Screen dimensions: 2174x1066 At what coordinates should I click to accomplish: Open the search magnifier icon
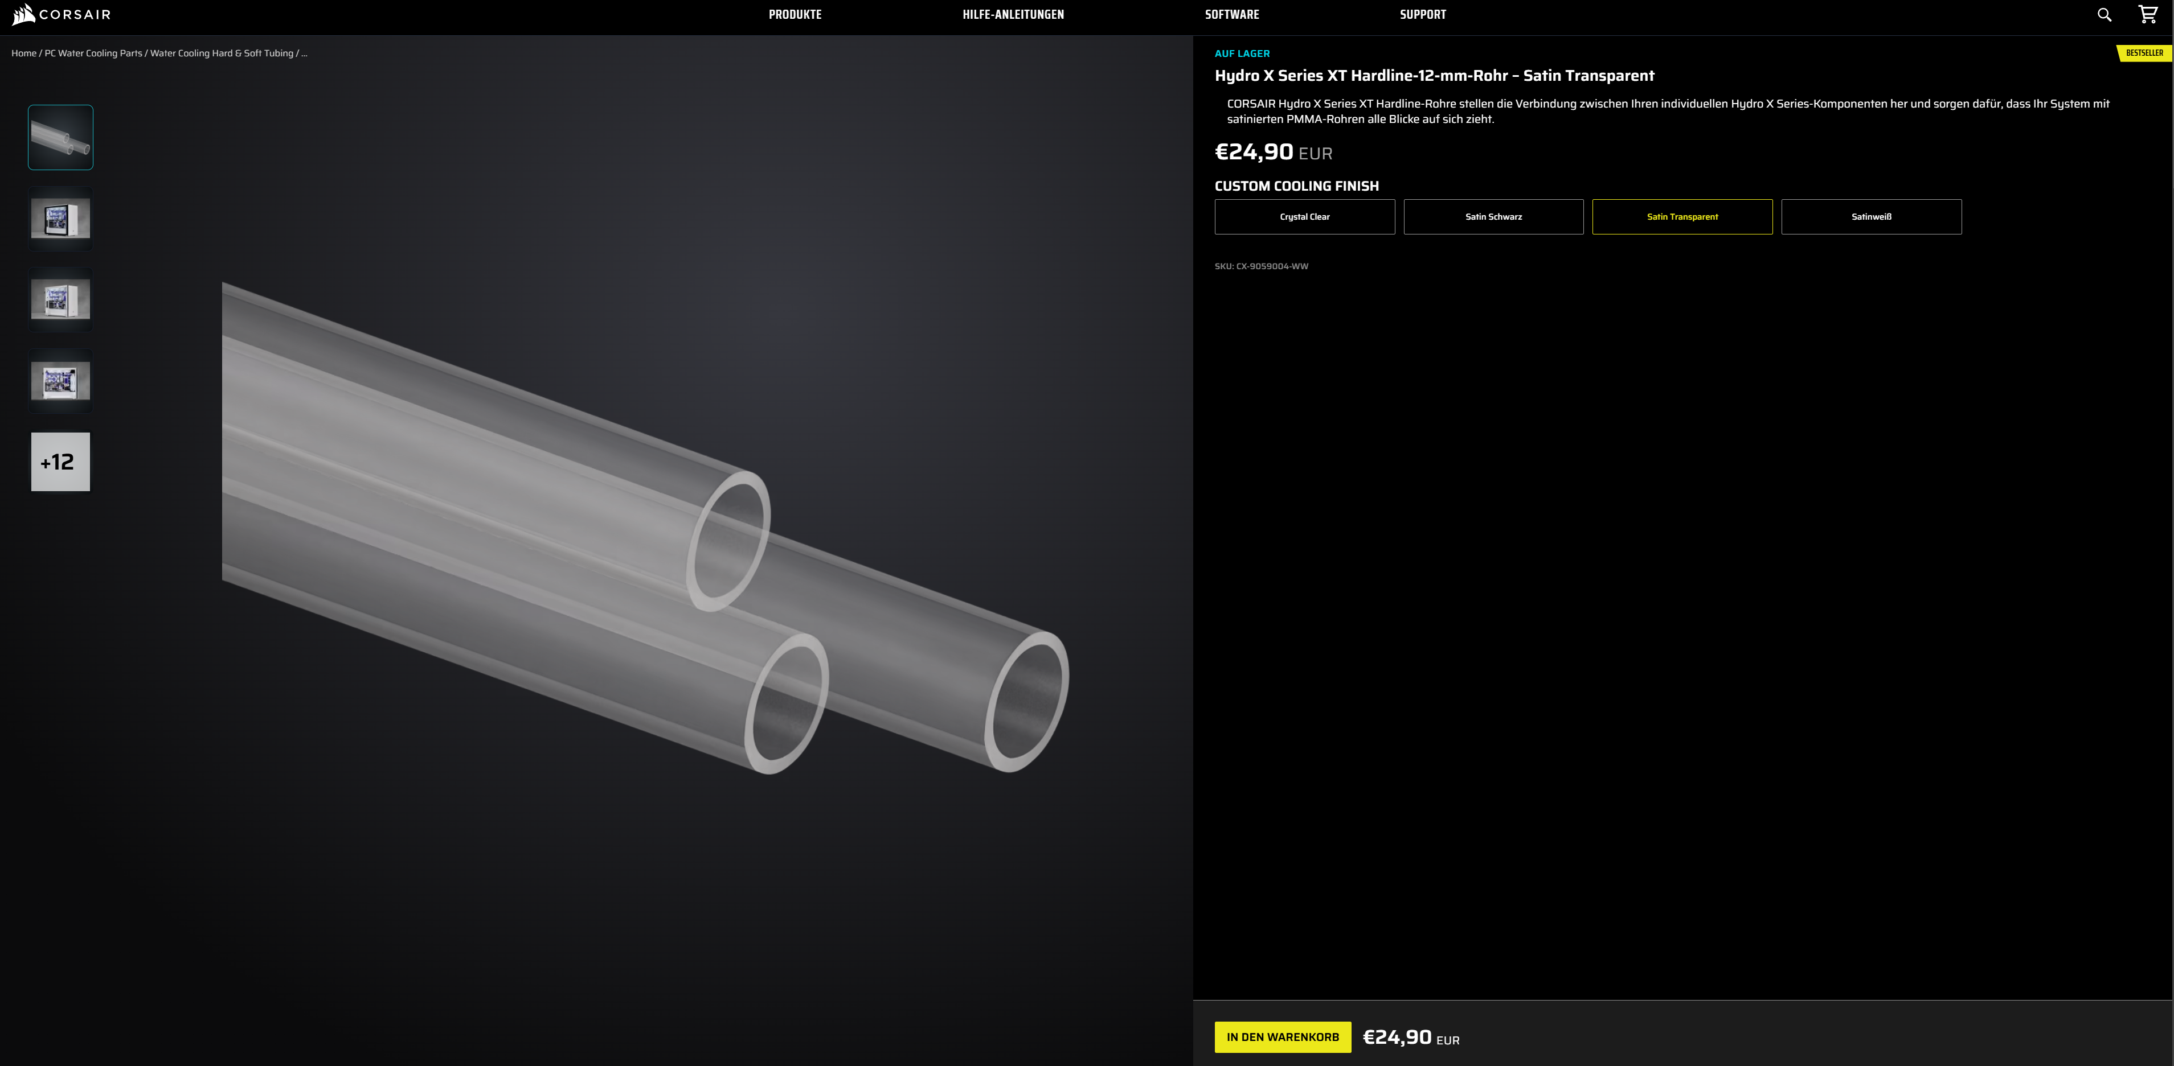2104,14
